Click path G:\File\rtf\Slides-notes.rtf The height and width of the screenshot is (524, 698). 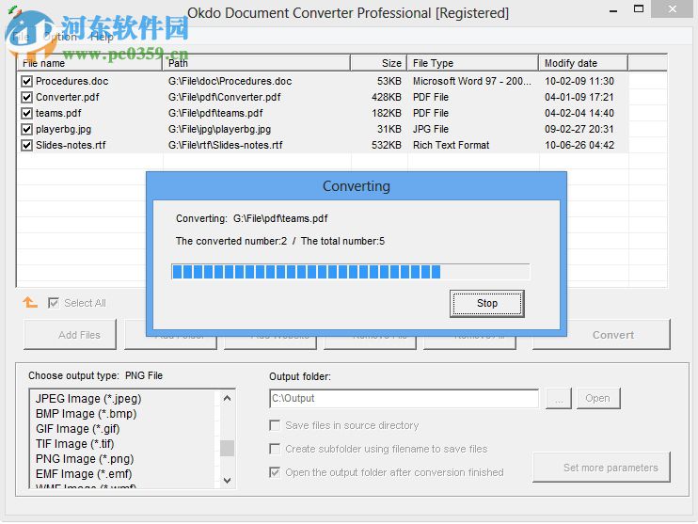pyautogui.click(x=225, y=145)
